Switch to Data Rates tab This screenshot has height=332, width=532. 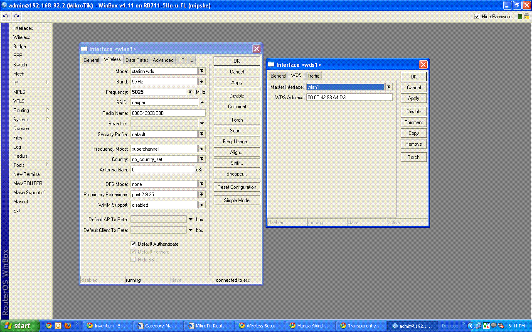[137, 60]
